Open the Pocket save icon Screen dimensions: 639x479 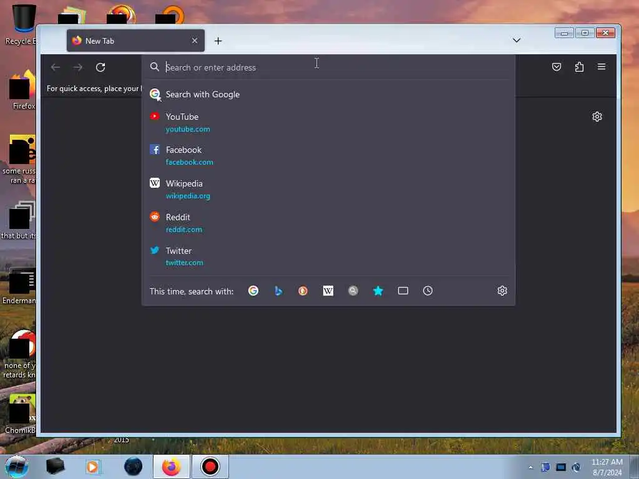click(556, 67)
